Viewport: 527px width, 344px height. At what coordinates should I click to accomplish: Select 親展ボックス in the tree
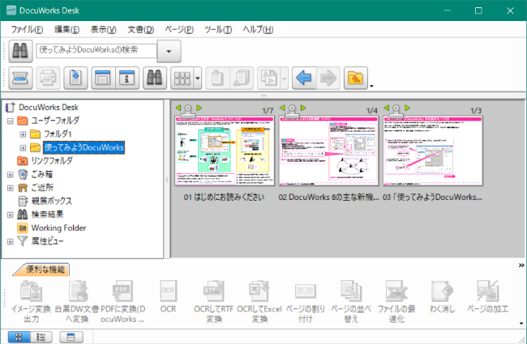pyautogui.click(x=51, y=201)
